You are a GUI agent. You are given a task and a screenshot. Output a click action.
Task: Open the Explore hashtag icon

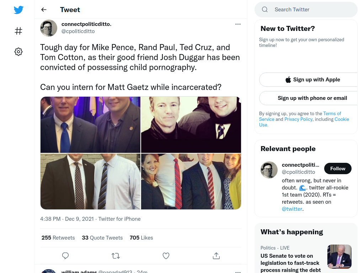(18, 31)
